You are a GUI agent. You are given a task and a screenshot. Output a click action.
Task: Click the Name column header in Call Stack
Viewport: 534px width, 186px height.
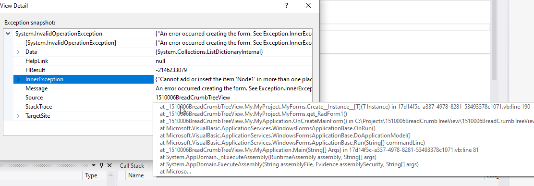tap(136, 176)
